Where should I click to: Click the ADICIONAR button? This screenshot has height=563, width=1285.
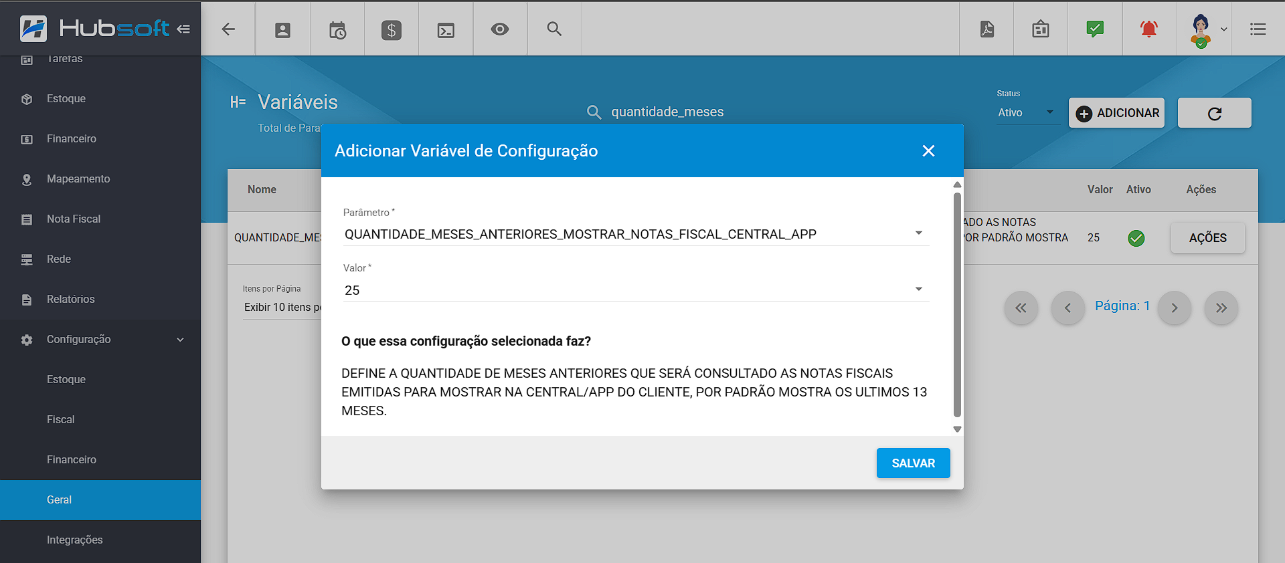click(x=1116, y=113)
